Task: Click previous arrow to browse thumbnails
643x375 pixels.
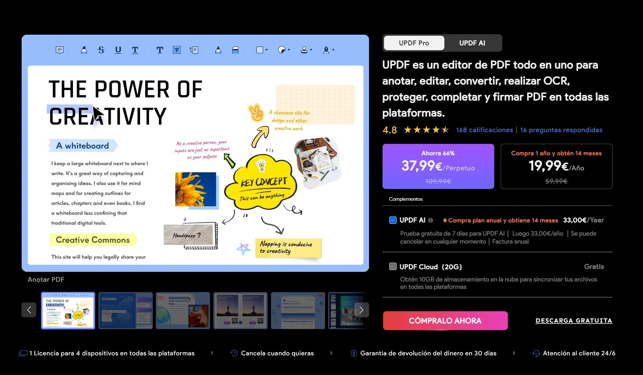Action: (x=29, y=309)
